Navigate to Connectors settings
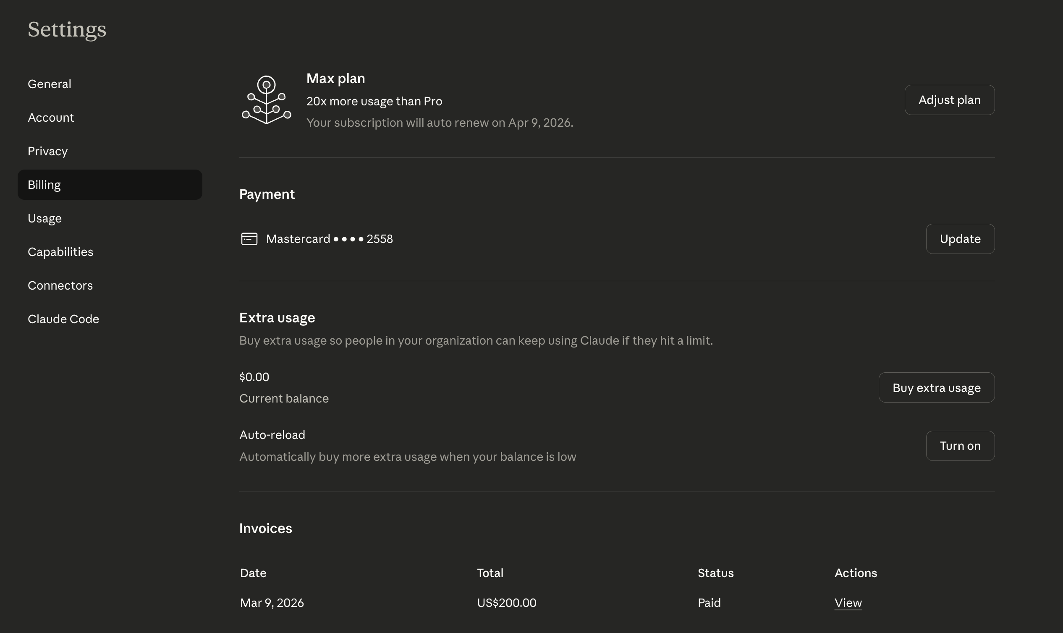 coord(60,285)
